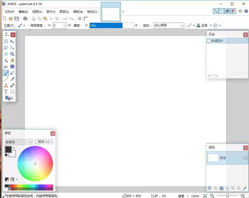
Task: Increase brush width plus button
Action: coord(69,25)
